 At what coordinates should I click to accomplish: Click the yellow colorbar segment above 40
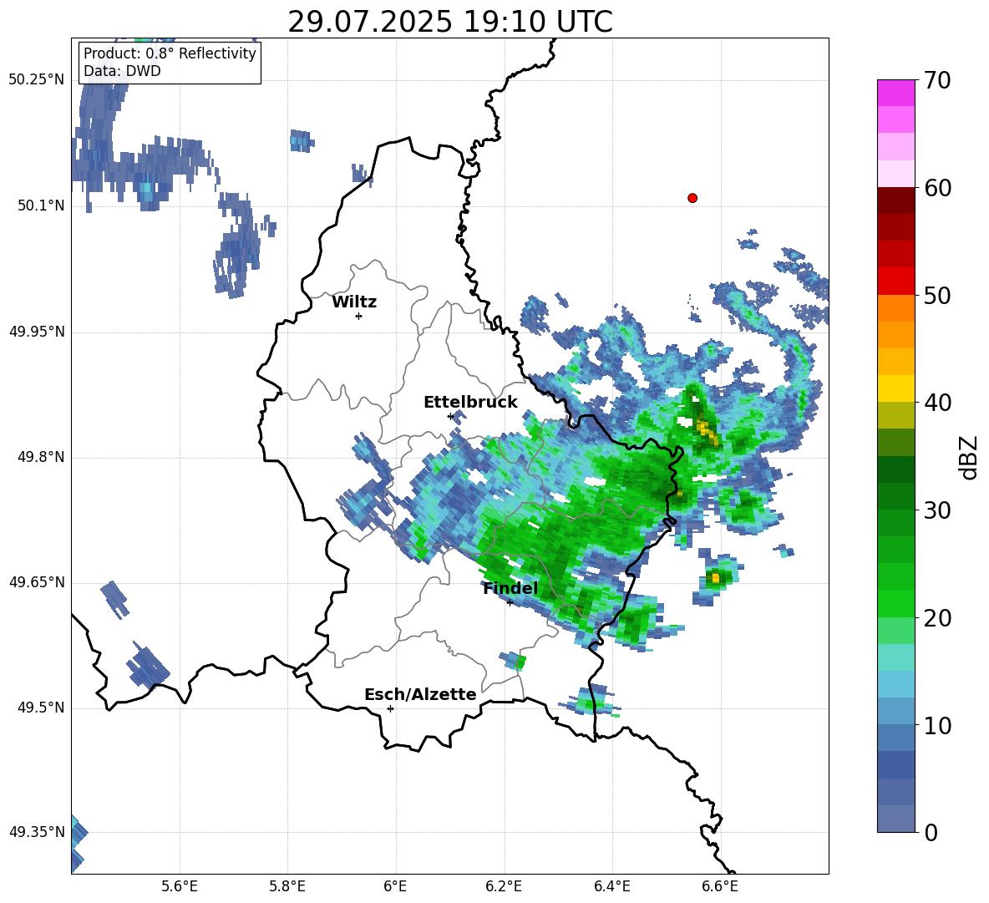896,389
